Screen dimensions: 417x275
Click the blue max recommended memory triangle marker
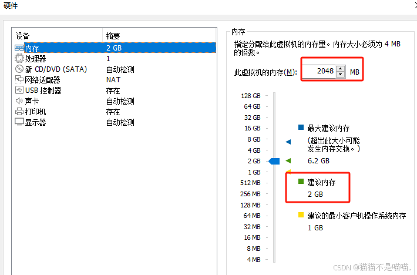tap(288, 142)
